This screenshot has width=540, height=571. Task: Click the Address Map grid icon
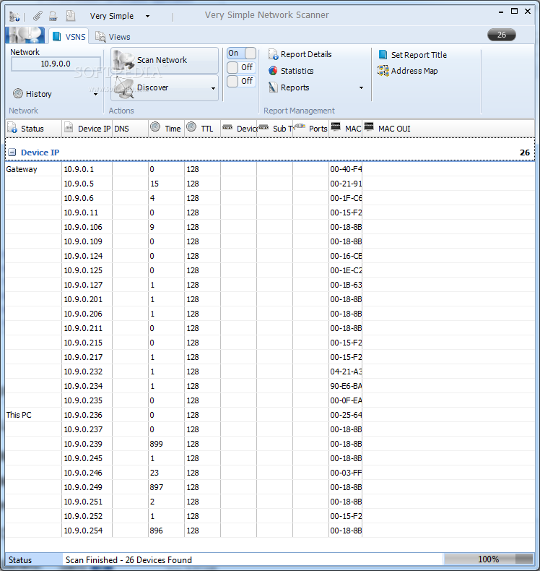tap(383, 71)
